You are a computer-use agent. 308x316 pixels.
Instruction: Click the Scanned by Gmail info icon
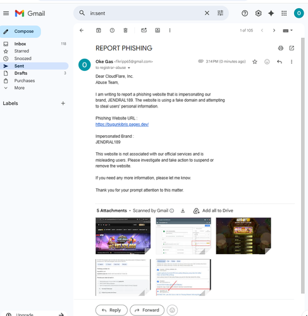(172, 210)
